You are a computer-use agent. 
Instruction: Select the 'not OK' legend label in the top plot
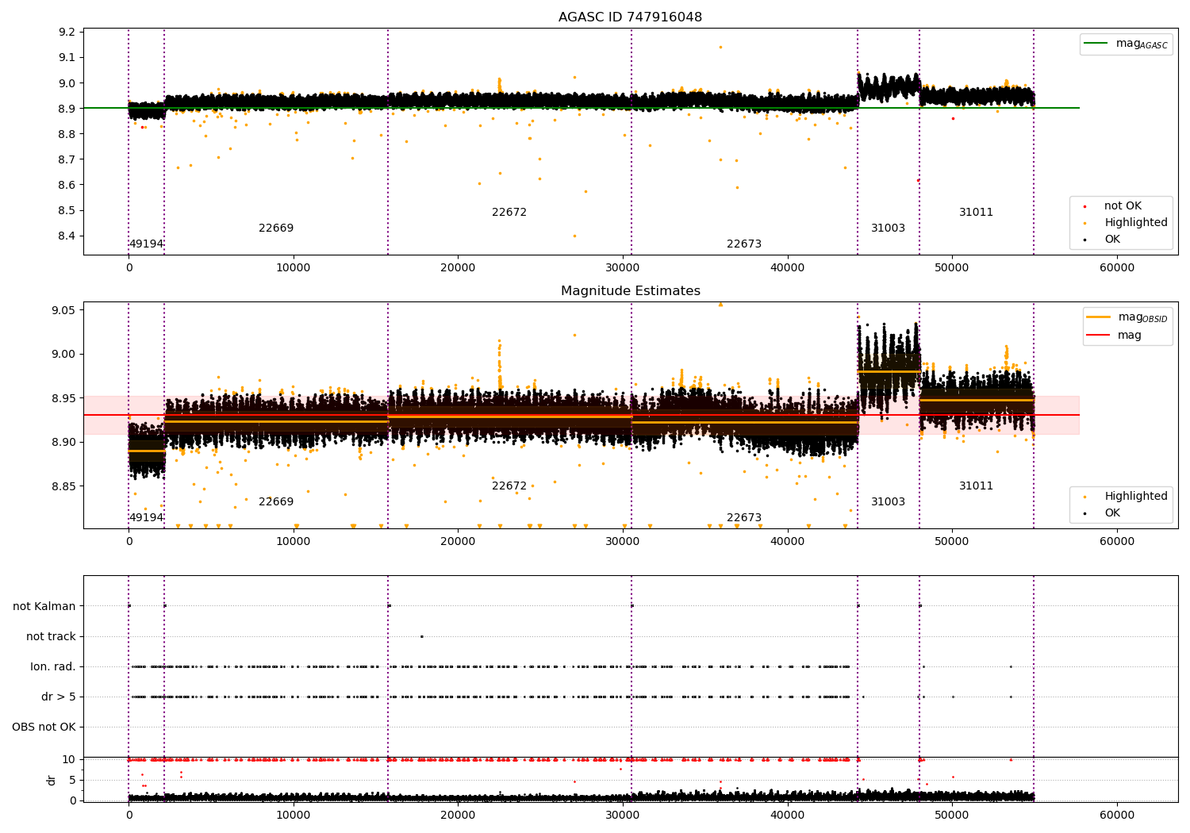point(1123,206)
